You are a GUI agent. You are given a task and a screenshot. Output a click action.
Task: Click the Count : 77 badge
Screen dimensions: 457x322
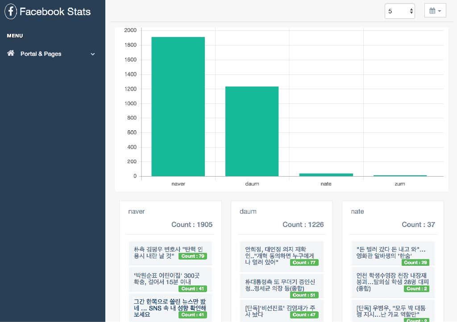304,263
